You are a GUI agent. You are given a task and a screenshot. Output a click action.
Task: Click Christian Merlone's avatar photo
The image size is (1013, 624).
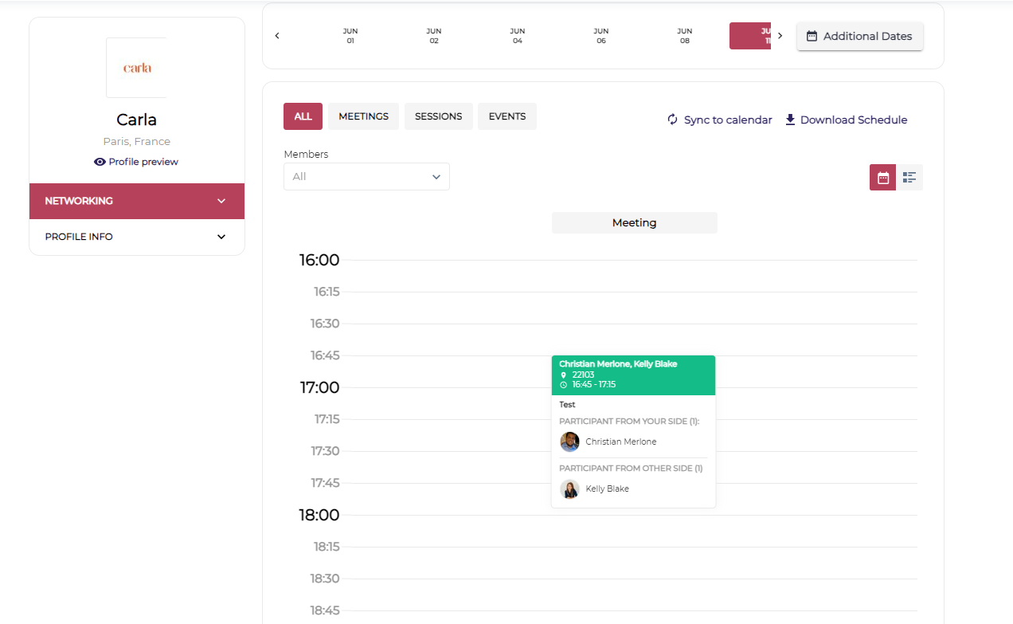(x=569, y=442)
